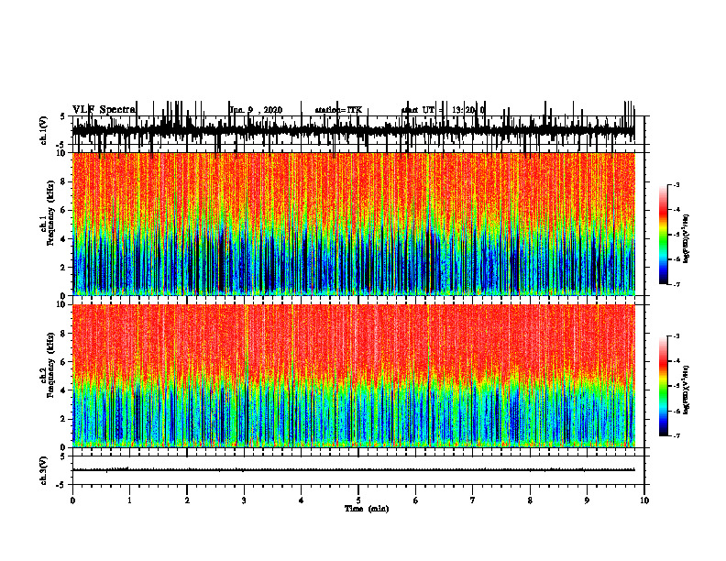
Task: Click the "Time (min)" x-axis label
Action: tap(367, 509)
